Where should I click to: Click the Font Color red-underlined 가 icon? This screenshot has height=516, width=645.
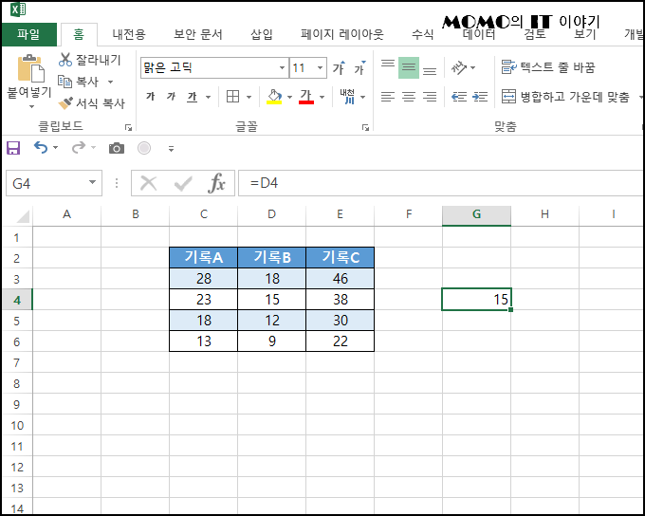pyautogui.click(x=306, y=97)
